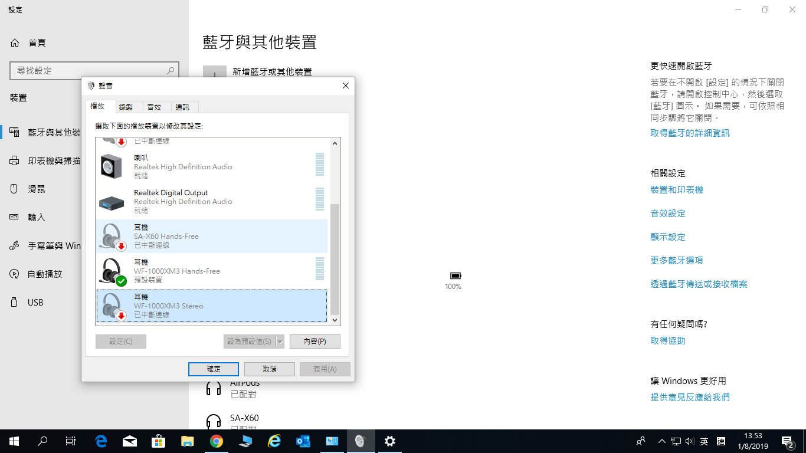Open 裝置和印表機 link

point(677,190)
